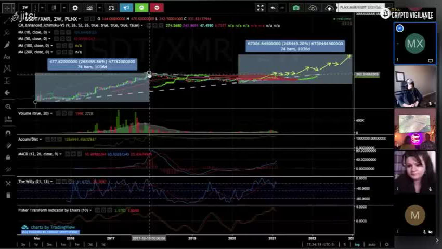The image size is (442, 249).
Task: Select the magnifier zoom tool
Action: click(8, 107)
